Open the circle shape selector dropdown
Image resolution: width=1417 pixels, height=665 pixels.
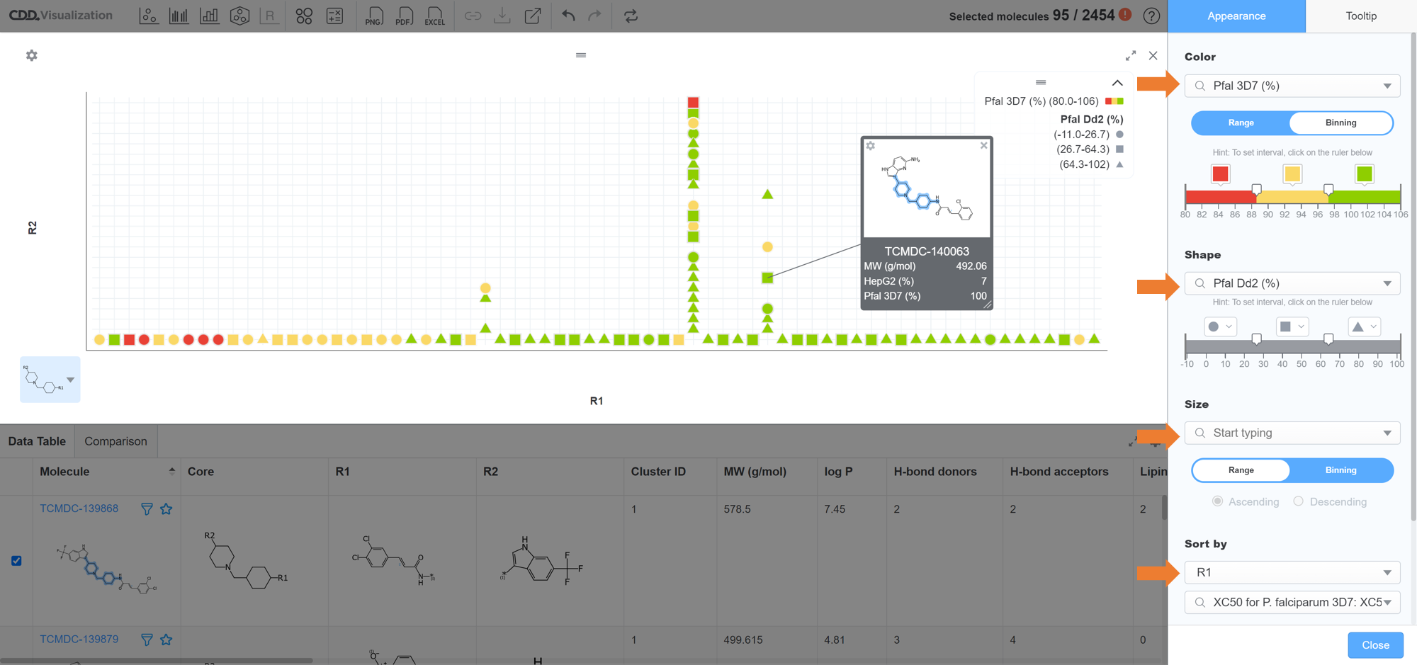click(1220, 326)
